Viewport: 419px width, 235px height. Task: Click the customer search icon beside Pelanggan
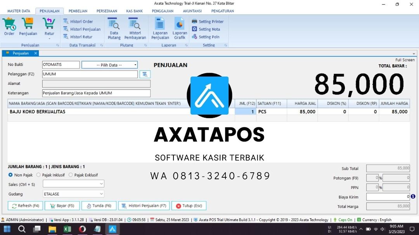tap(145, 74)
